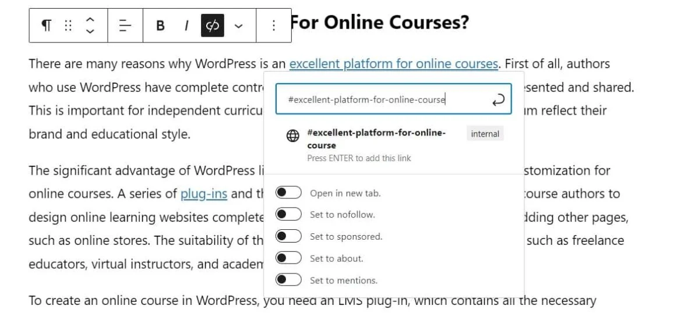Enable the Open in new tab toggle
Screen dimensions: 699x313
(288, 193)
